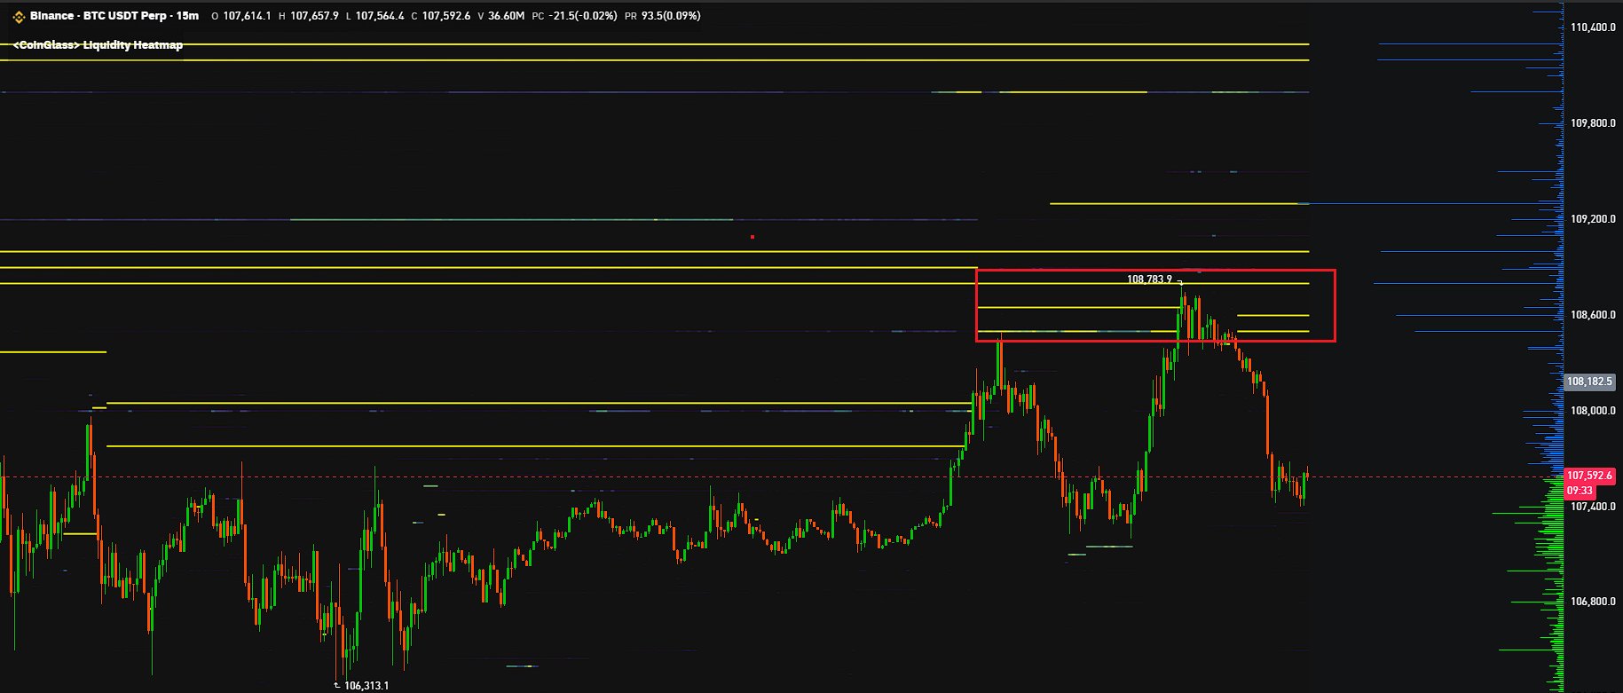Click the 108,600.0 price axis label
The image size is (1623, 693).
[1593, 315]
